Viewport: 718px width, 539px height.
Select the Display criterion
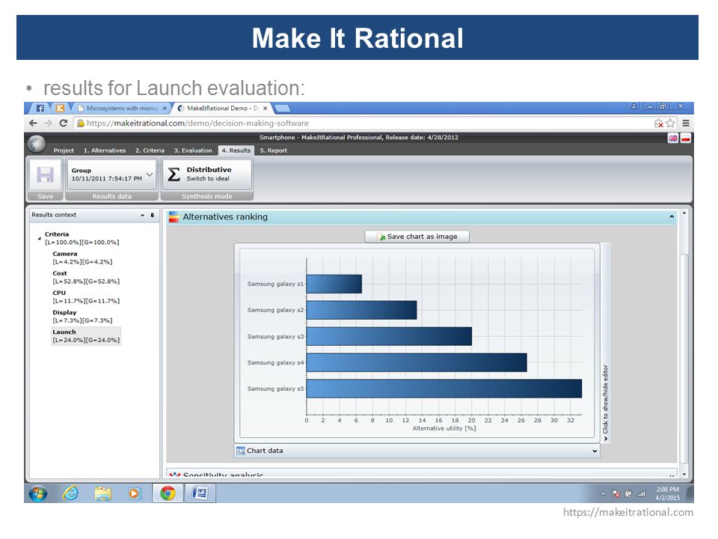[x=82, y=316]
